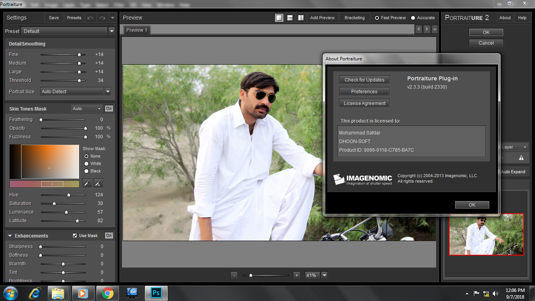The width and height of the screenshot is (535, 301).
Task: Open License Agreement button
Action: (x=364, y=103)
